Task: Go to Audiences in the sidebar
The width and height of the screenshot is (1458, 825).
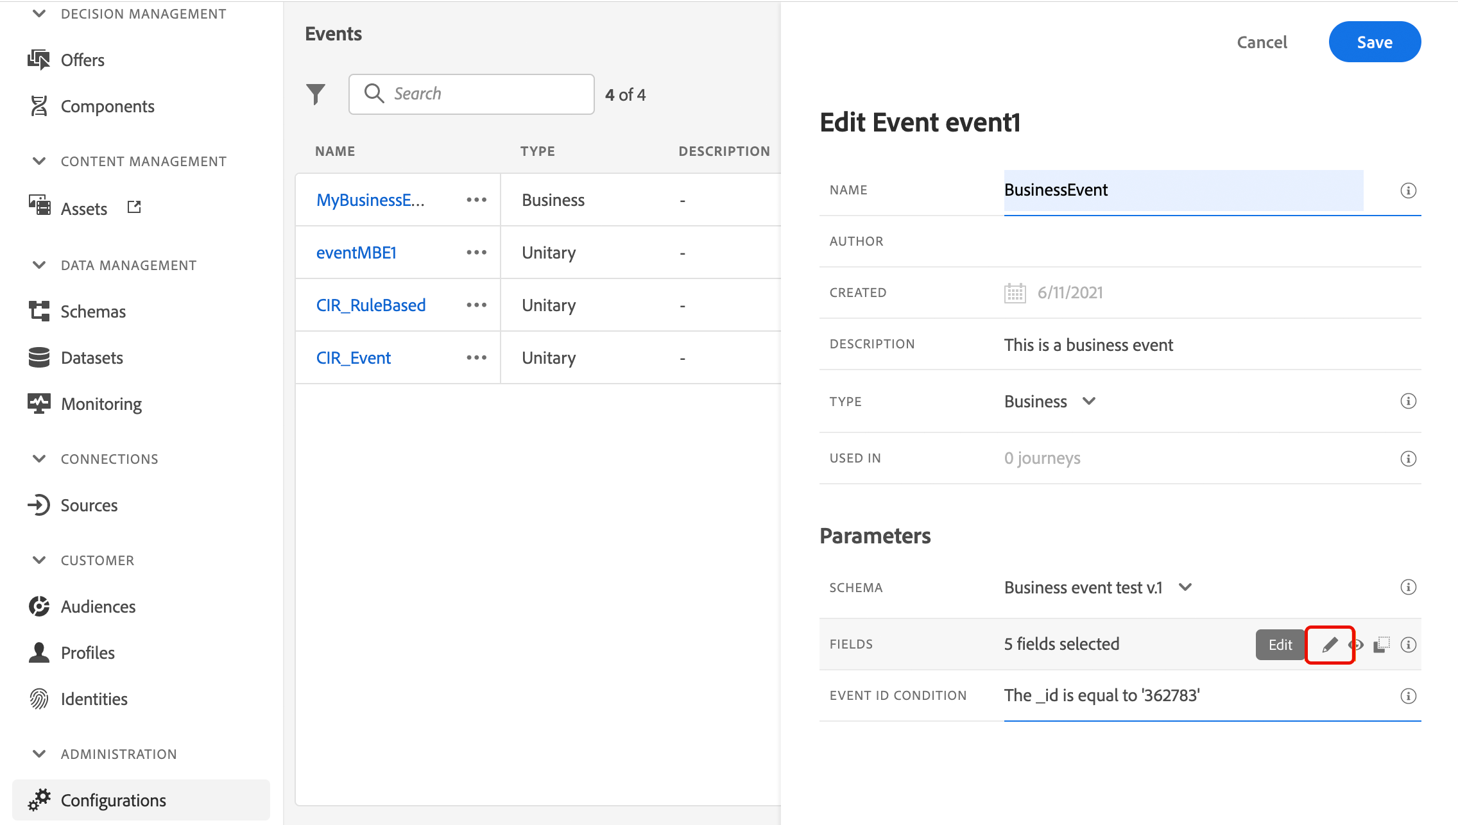Action: click(x=98, y=607)
